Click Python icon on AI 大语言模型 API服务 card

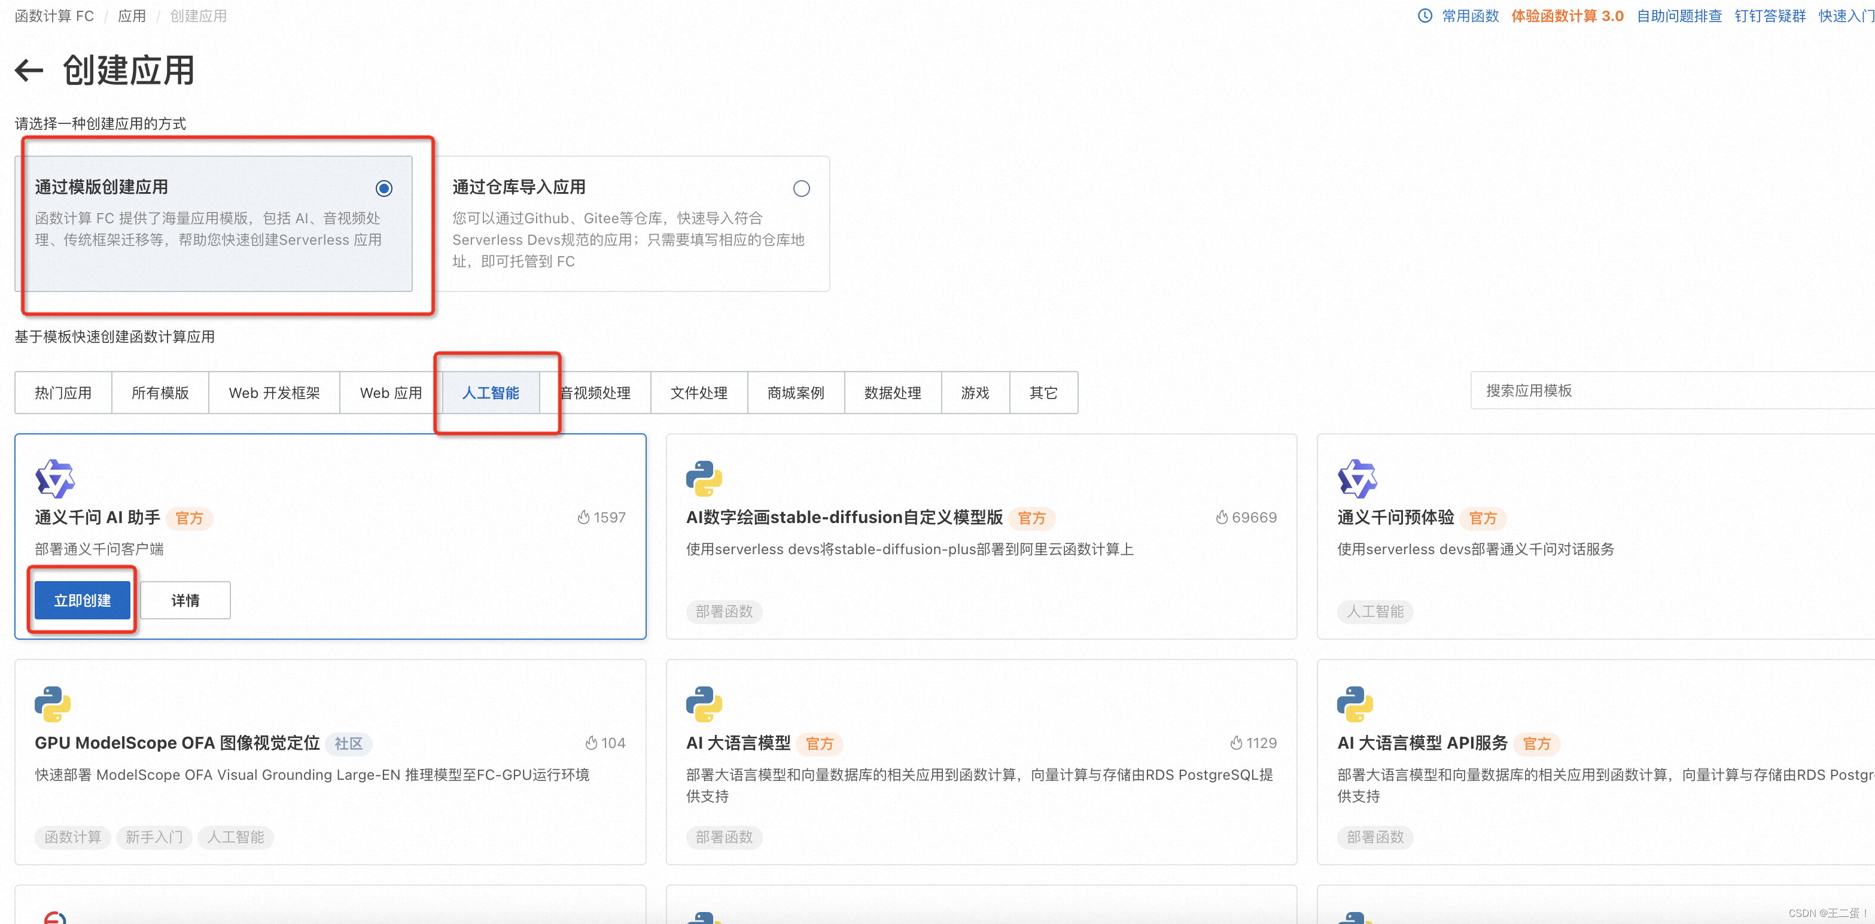pos(1354,704)
